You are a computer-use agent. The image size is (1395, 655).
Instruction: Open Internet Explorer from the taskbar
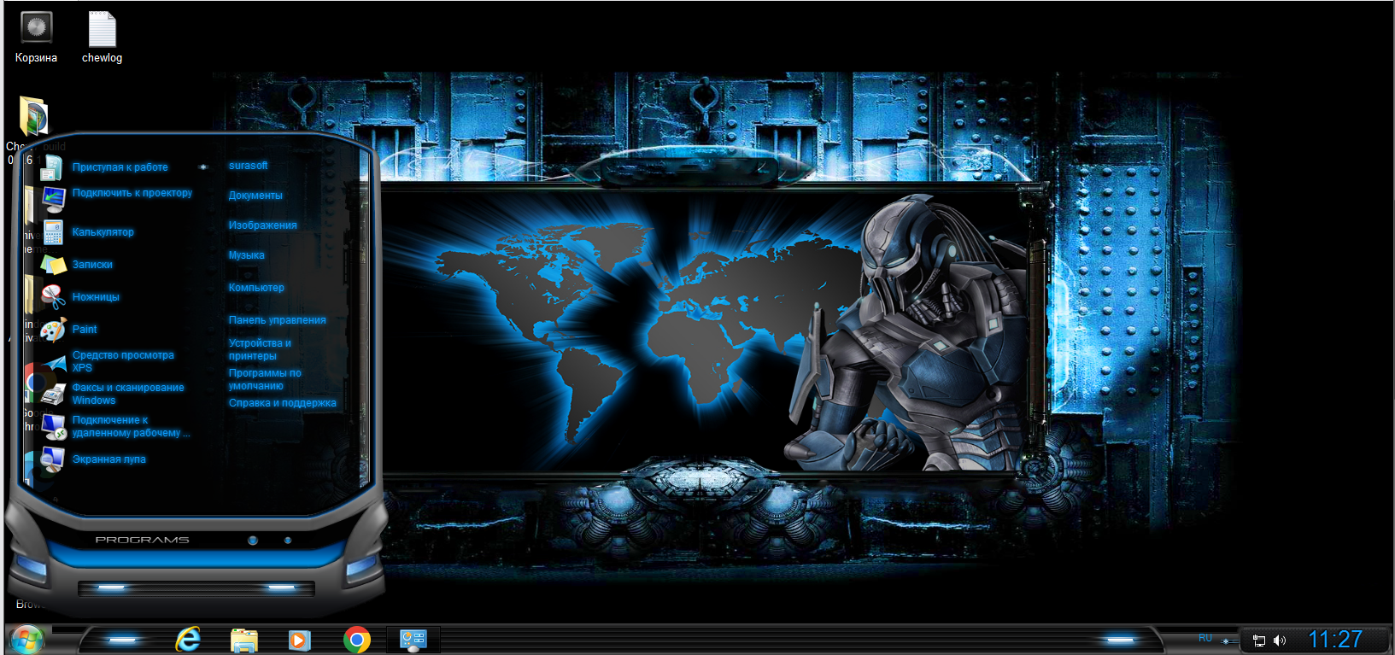pyautogui.click(x=188, y=639)
